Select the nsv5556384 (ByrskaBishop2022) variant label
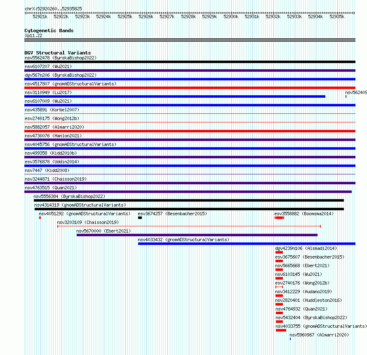Viewport: 367px width, 355px height. click(69, 196)
